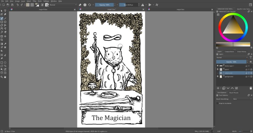This screenshot has height=133, width=253.
Task: Move the layer up
Action: 232,88
